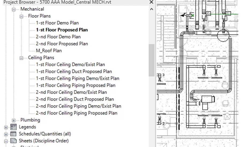Open 1-st Floor Demo Plan view
This screenshot has width=241, height=147.
coord(57,23)
